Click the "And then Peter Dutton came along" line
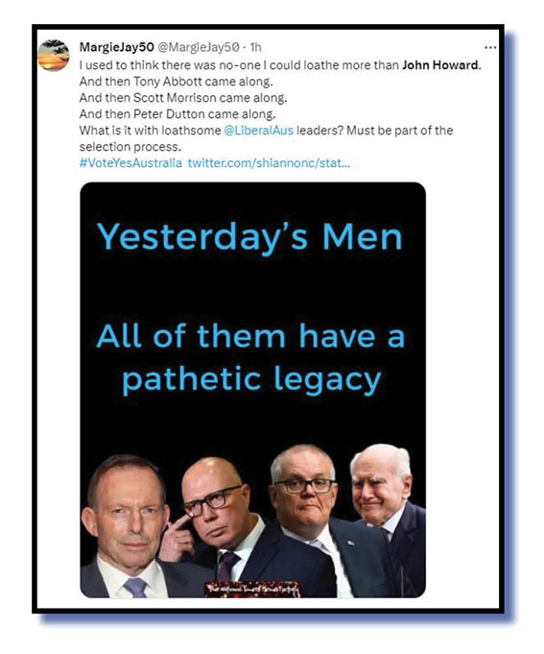 177,114
